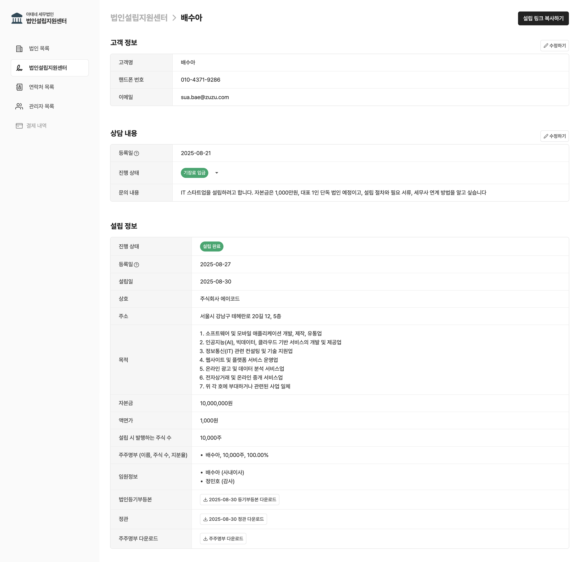This screenshot has width=580, height=562.
Task: Download the 2025-08-30 등기부등본
Action: point(239,499)
